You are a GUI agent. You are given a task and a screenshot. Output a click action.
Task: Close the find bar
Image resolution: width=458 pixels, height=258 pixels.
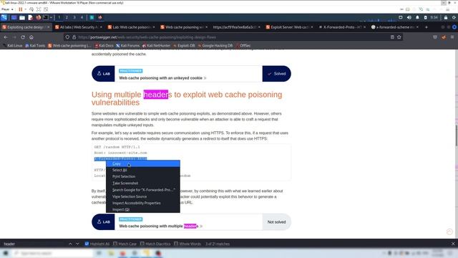[453, 244]
